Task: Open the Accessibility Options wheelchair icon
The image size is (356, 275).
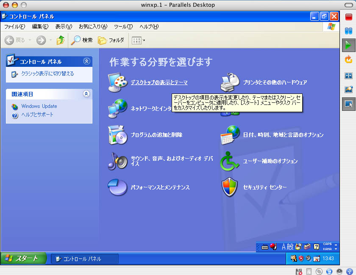Action: click(230, 161)
